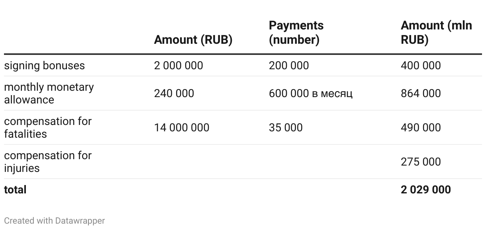This screenshot has height=230, width=486.
Task: Click the Amount (RUB) column header
Action: [193, 40]
